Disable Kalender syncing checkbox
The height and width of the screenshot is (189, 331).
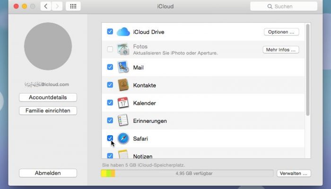click(110, 103)
